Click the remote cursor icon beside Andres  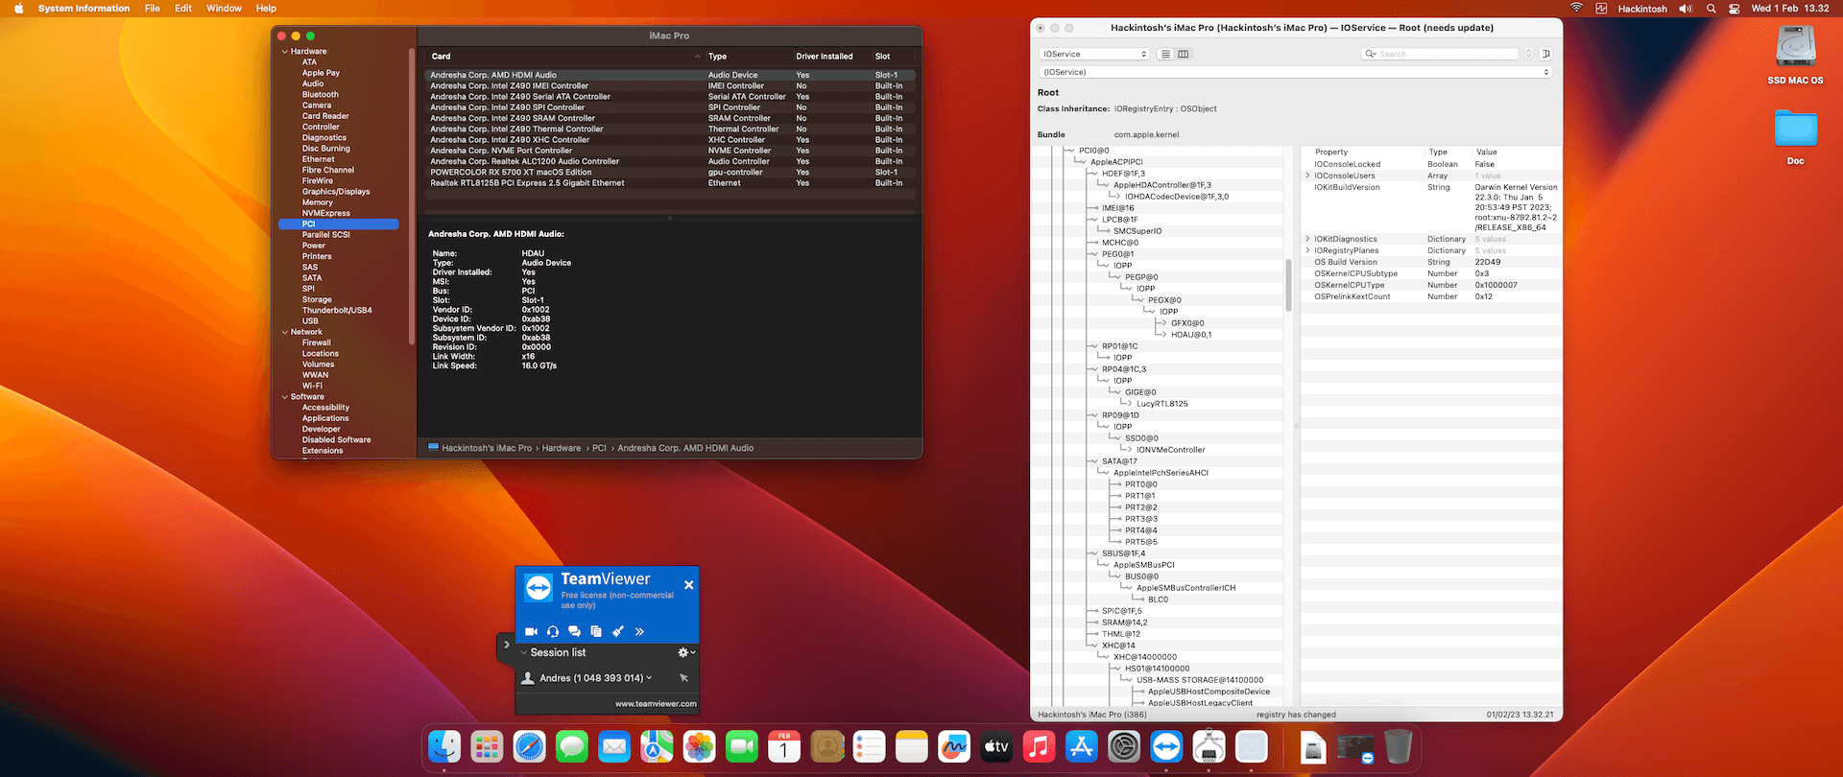coord(684,678)
